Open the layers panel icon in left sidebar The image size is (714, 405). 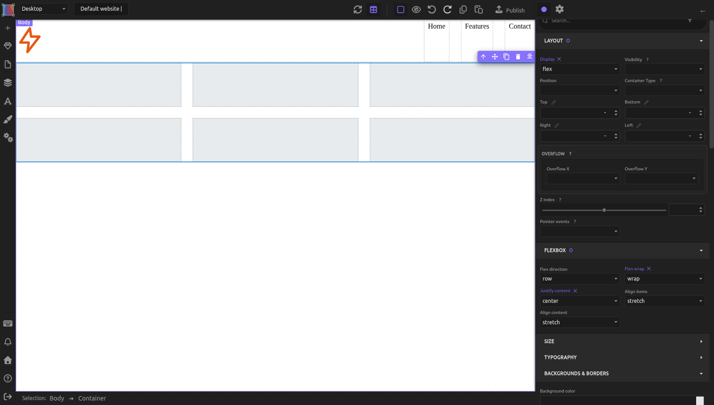coord(8,83)
